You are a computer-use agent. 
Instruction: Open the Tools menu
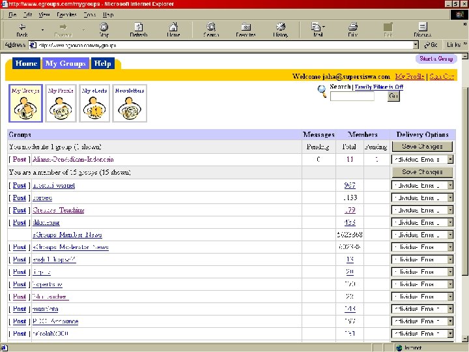click(x=89, y=14)
